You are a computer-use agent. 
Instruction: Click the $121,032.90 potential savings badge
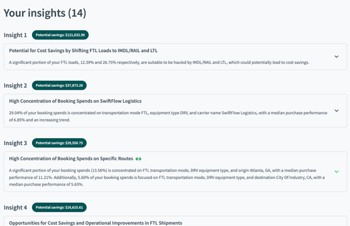[x=60, y=35]
